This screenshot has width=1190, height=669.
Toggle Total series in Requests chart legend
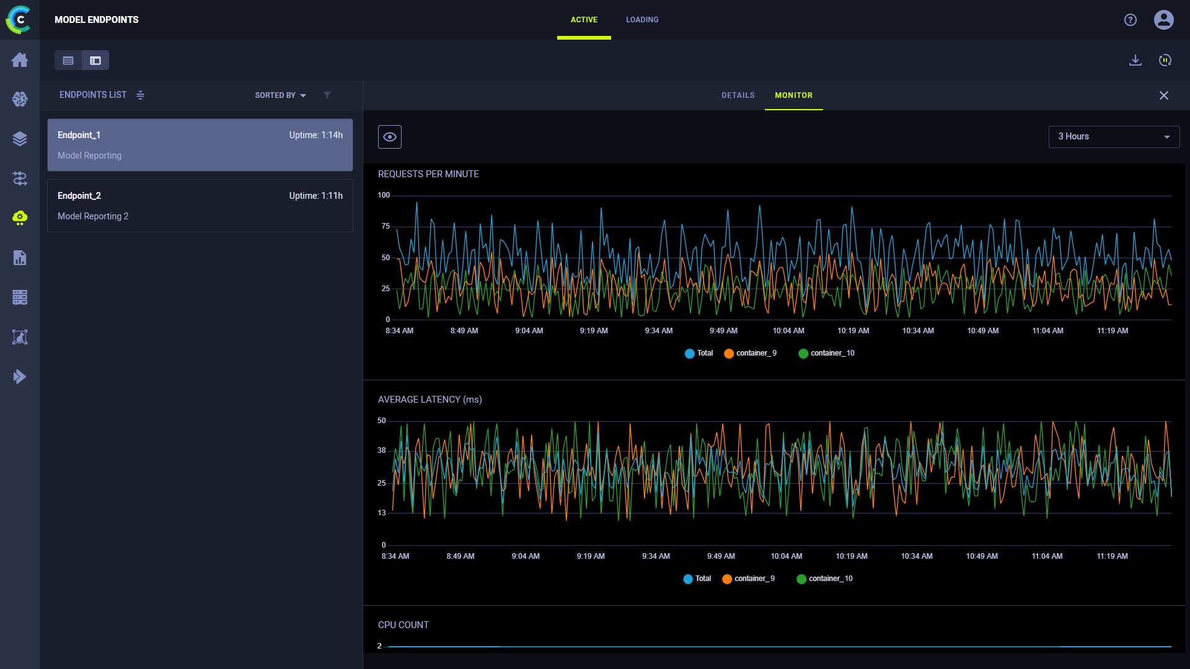point(699,353)
